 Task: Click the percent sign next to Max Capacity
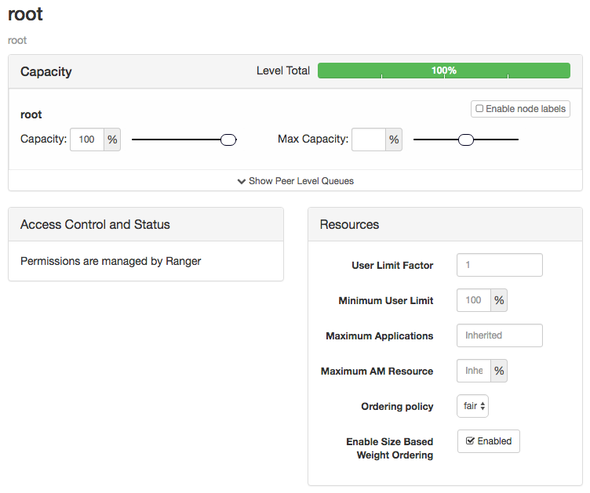pyautogui.click(x=394, y=140)
